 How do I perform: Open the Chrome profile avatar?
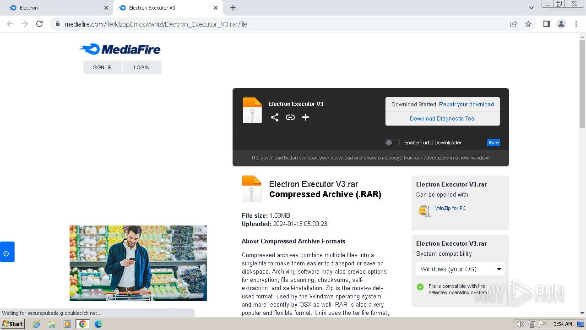click(x=561, y=24)
